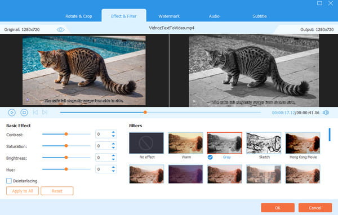Select the pixelated mosaic filter thumbnail in second row
The width and height of the screenshot is (338, 215).
[264, 174]
